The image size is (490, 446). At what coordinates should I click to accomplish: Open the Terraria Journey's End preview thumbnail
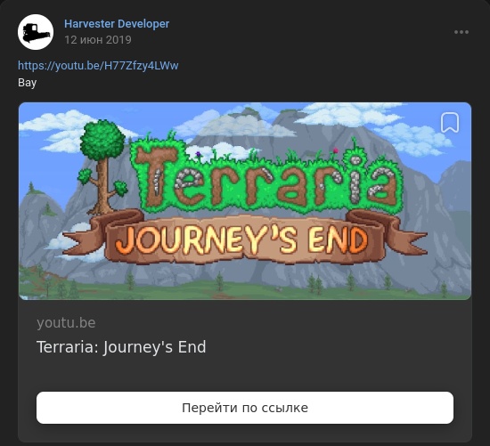pos(245,201)
